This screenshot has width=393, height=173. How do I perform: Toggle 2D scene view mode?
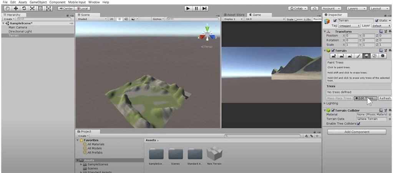tap(112, 19)
